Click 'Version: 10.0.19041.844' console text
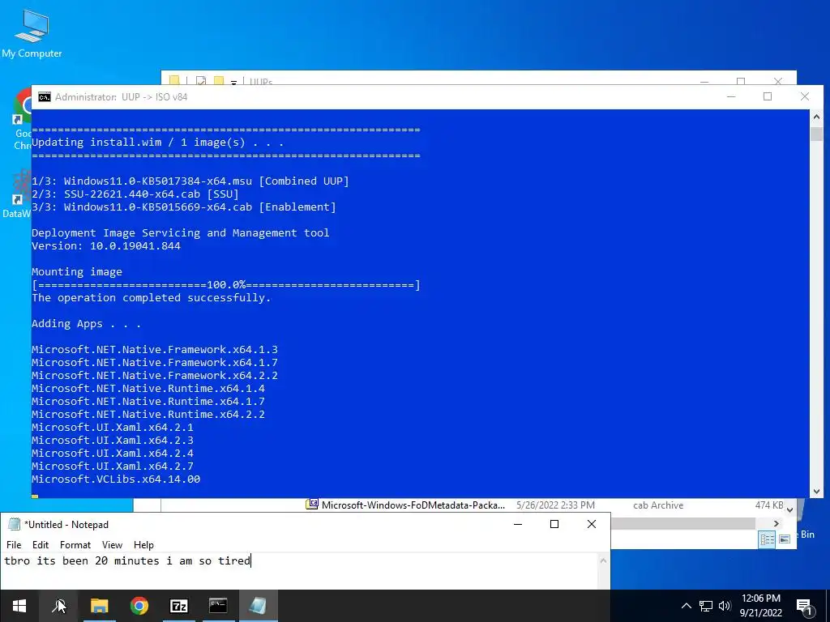The image size is (830, 622). [x=106, y=246]
